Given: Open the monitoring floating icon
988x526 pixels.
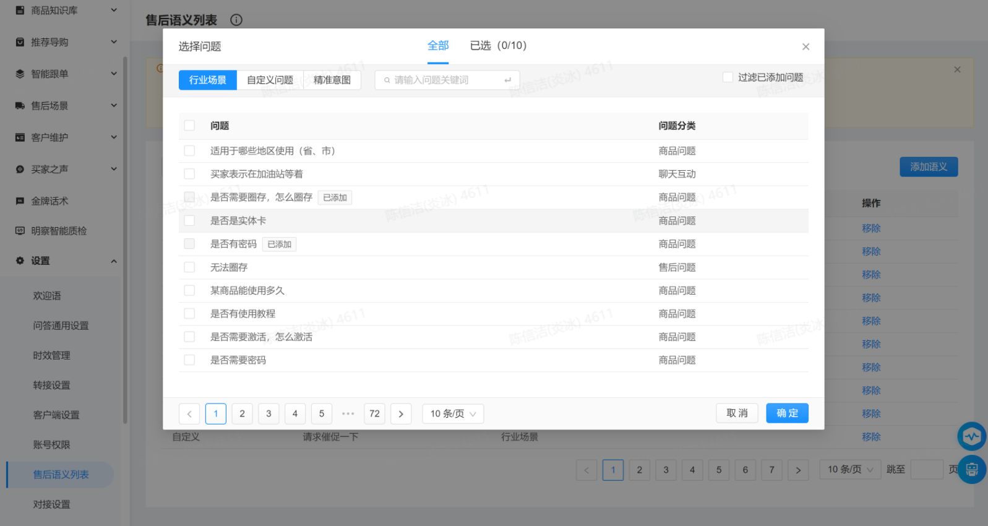Looking at the screenshot, I should coord(971,436).
